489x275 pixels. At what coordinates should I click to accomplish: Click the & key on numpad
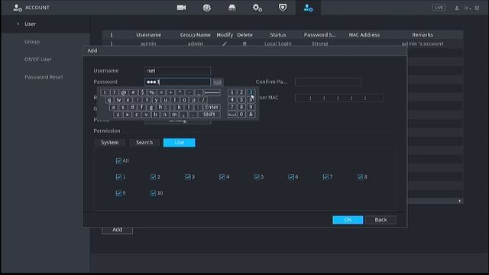251,115
